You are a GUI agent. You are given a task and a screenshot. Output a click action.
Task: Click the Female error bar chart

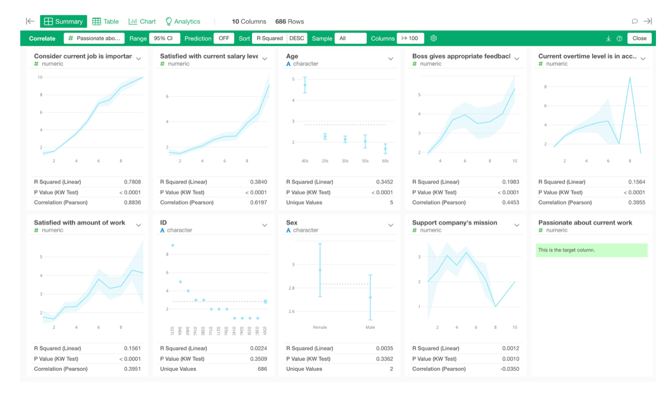(x=320, y=270)
